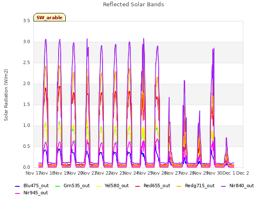Click the SW_arable annotation label

[x=49, y=18]
